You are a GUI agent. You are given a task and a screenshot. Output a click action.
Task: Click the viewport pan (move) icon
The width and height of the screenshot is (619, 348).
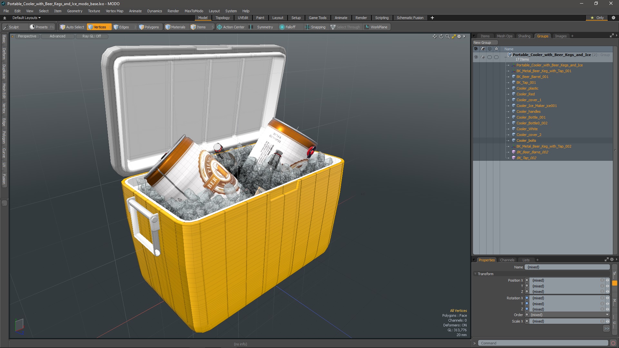pyautogui.click(x=435, y=36)
